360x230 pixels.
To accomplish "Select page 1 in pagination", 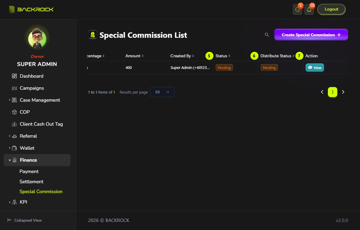I will (x=333, y=92).
